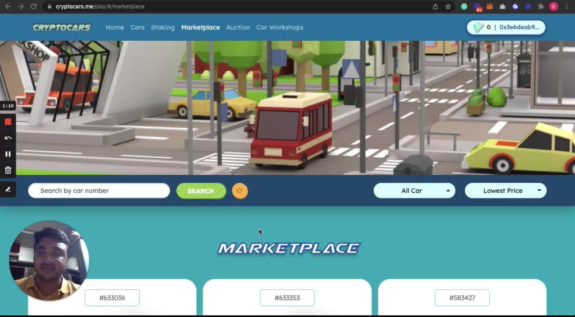
Task: Click the 1:10 recording timer
Action: click(8, 106)
